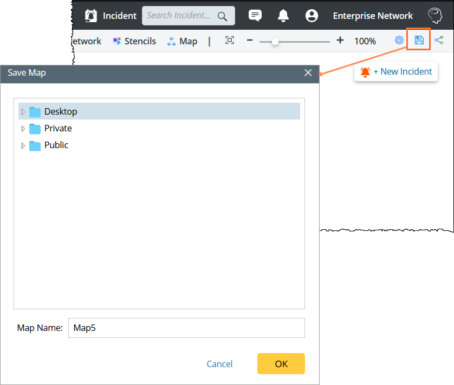Expand the Desktop folder
The width and height of the screenshot is (454, 385).
click(x=23, y=112)
